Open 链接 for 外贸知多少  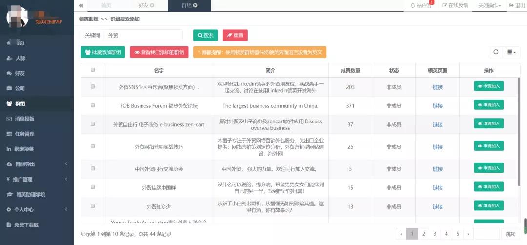[x=438, y=206]
